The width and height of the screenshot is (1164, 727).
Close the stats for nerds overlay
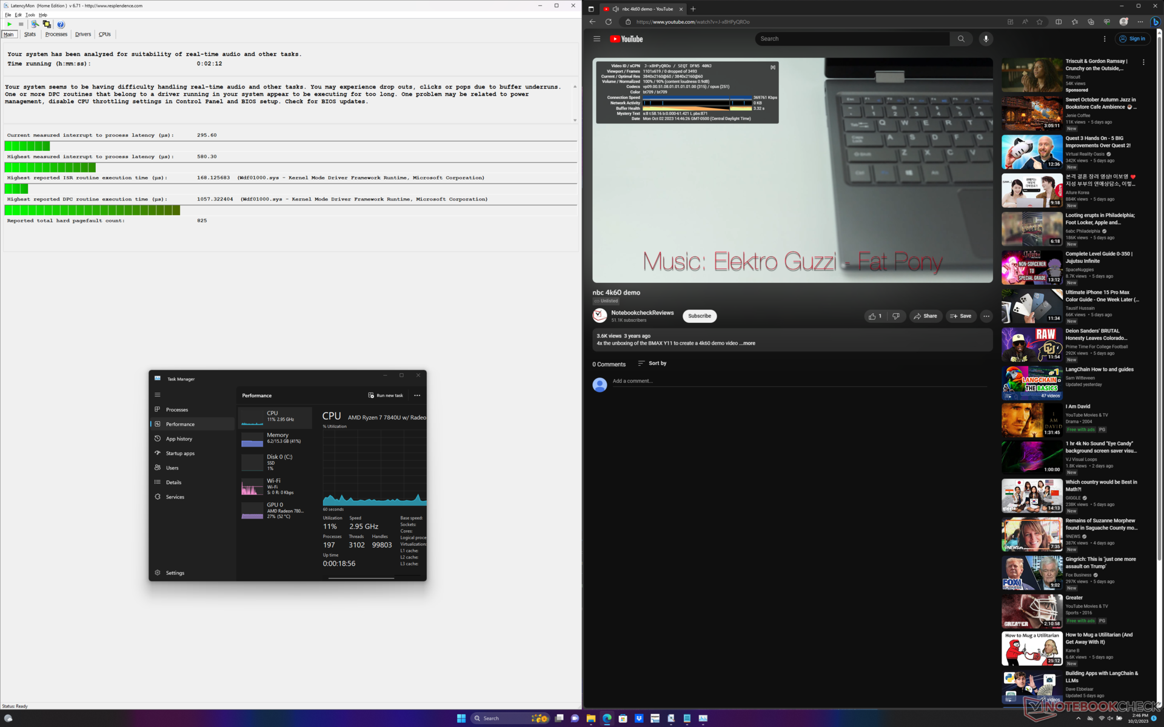point(772,67)
